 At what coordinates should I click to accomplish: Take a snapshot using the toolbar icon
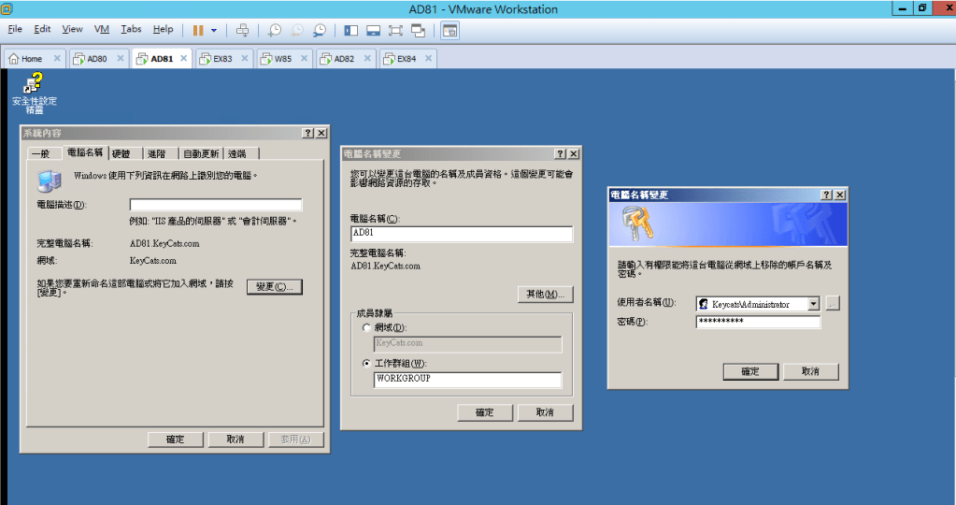275,30
